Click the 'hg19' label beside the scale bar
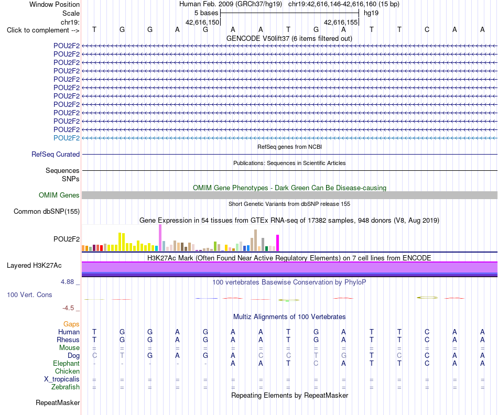This screenshot has height=415, width=498. 371,13
